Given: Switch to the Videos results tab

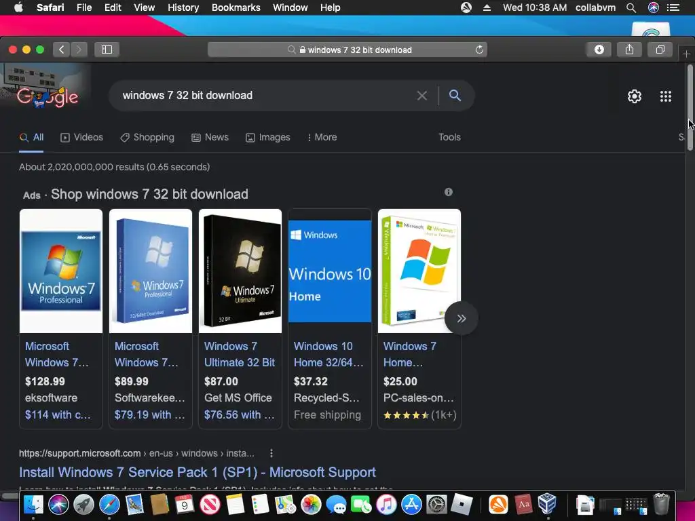Looking at the screenshot, I should [81, 137].
